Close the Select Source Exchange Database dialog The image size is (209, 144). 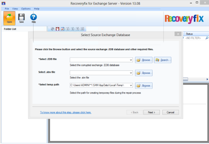click(x=178, y=34)
